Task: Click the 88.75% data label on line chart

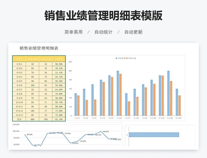Action: 98,135
